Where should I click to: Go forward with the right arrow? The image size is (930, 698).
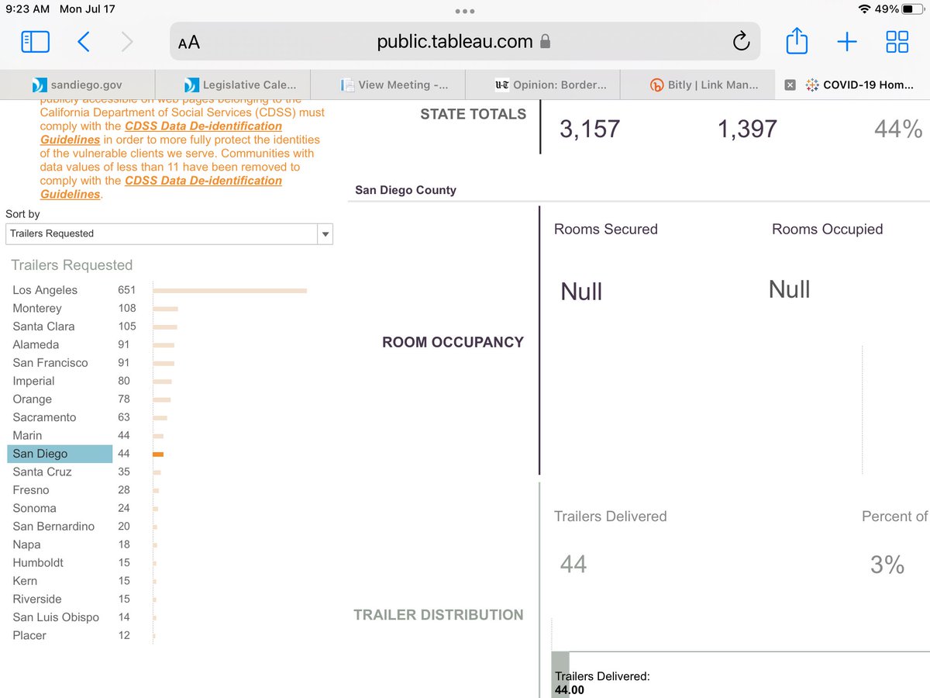click(x=127, y=42)
